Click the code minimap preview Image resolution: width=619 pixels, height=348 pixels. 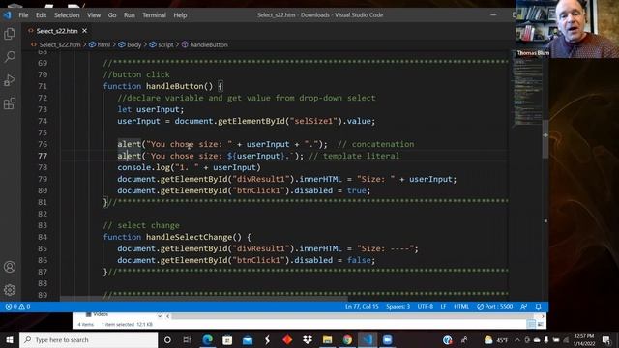point(527,93)
